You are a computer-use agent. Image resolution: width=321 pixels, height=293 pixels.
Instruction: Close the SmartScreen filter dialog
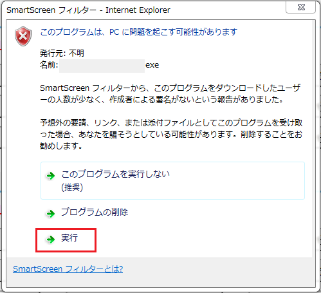(x=301, y=7)
